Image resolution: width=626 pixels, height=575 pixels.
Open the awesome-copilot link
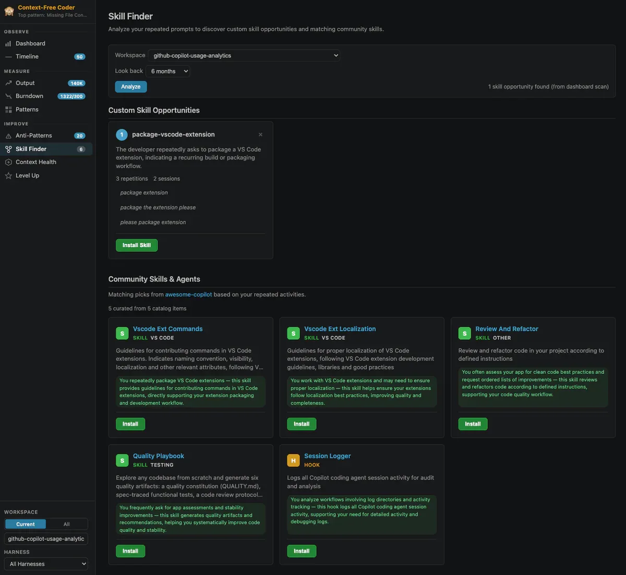coord(189,295)
